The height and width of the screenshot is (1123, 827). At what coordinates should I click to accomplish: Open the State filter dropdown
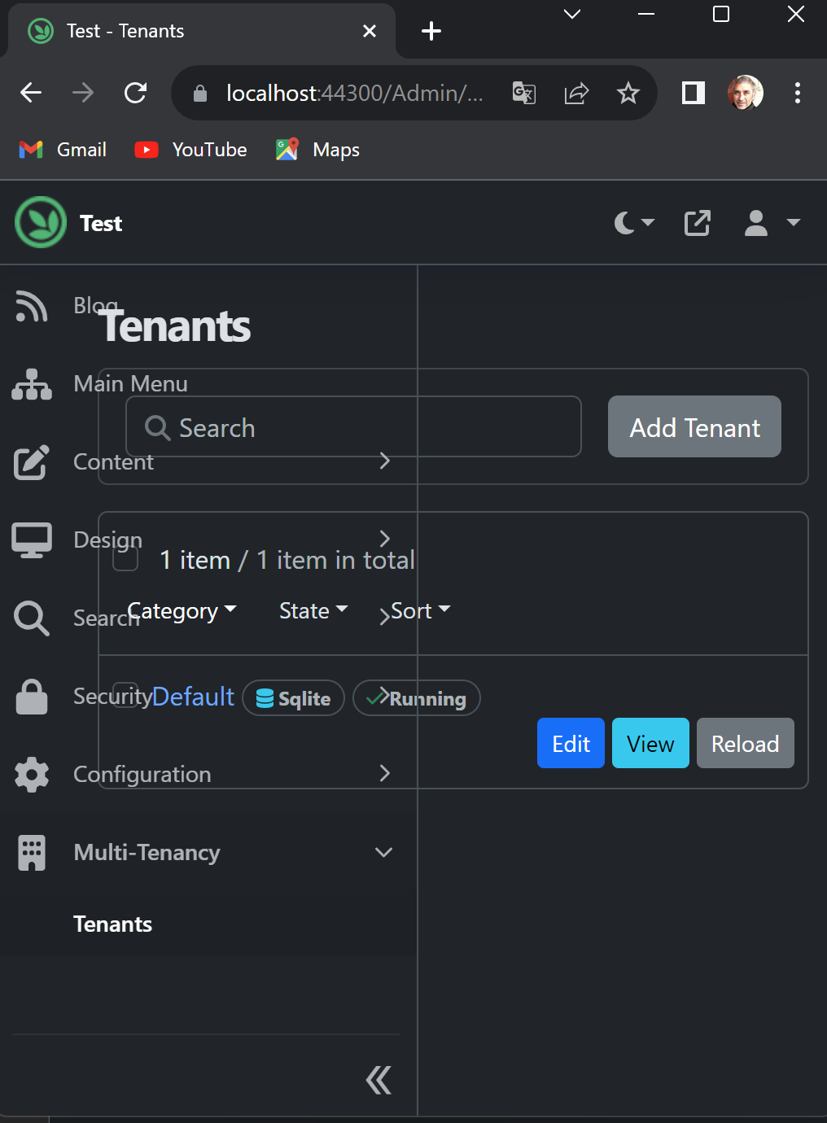tap(312, 610)
